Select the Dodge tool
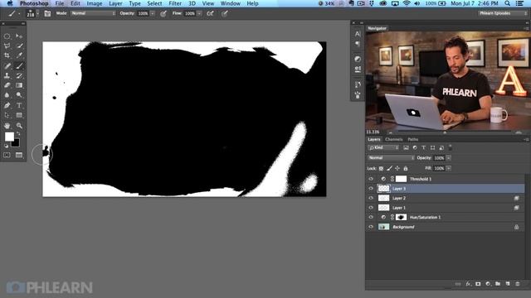 (x=19, y=95)
